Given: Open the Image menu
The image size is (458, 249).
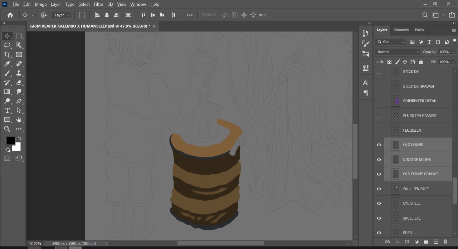Looking at the screenshot, I should (40, 4).
